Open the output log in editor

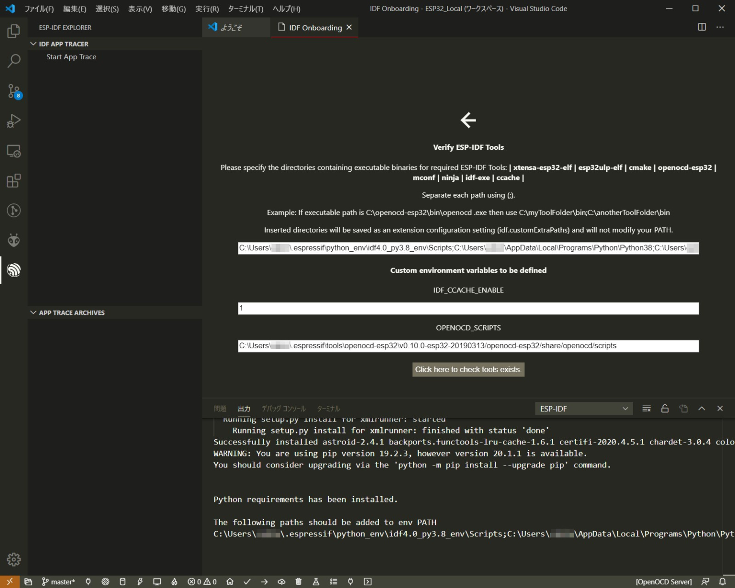tap(683, 409)
